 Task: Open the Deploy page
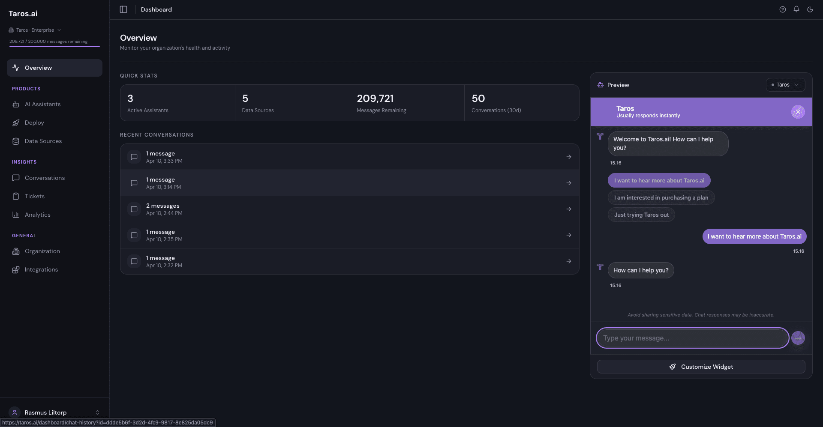(54, 123)
